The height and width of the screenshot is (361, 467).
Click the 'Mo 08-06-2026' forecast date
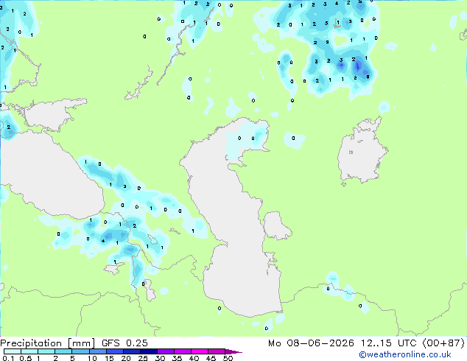tap(312, 343)
